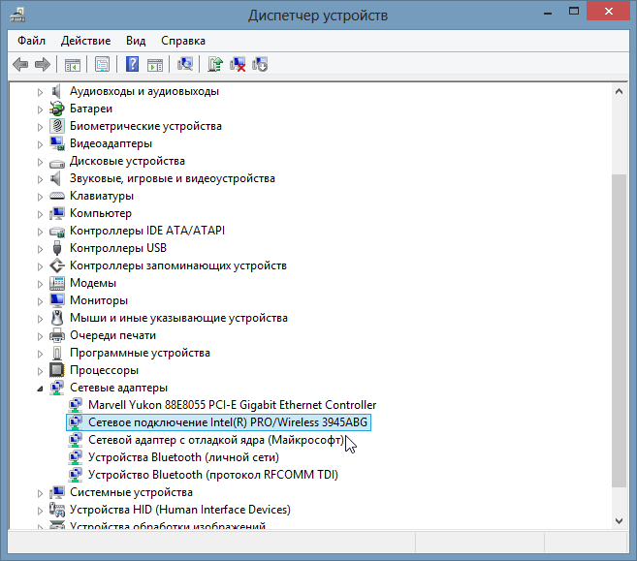Image resolution: width=637 pixels, height=561 pixels.
Task: Collapse the Сетевые адаптеры category
Action: coord(41,388)
